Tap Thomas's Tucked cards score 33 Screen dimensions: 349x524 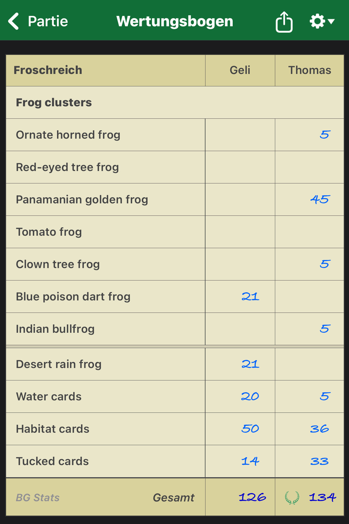pyautogui.click(x=319, y=461)
